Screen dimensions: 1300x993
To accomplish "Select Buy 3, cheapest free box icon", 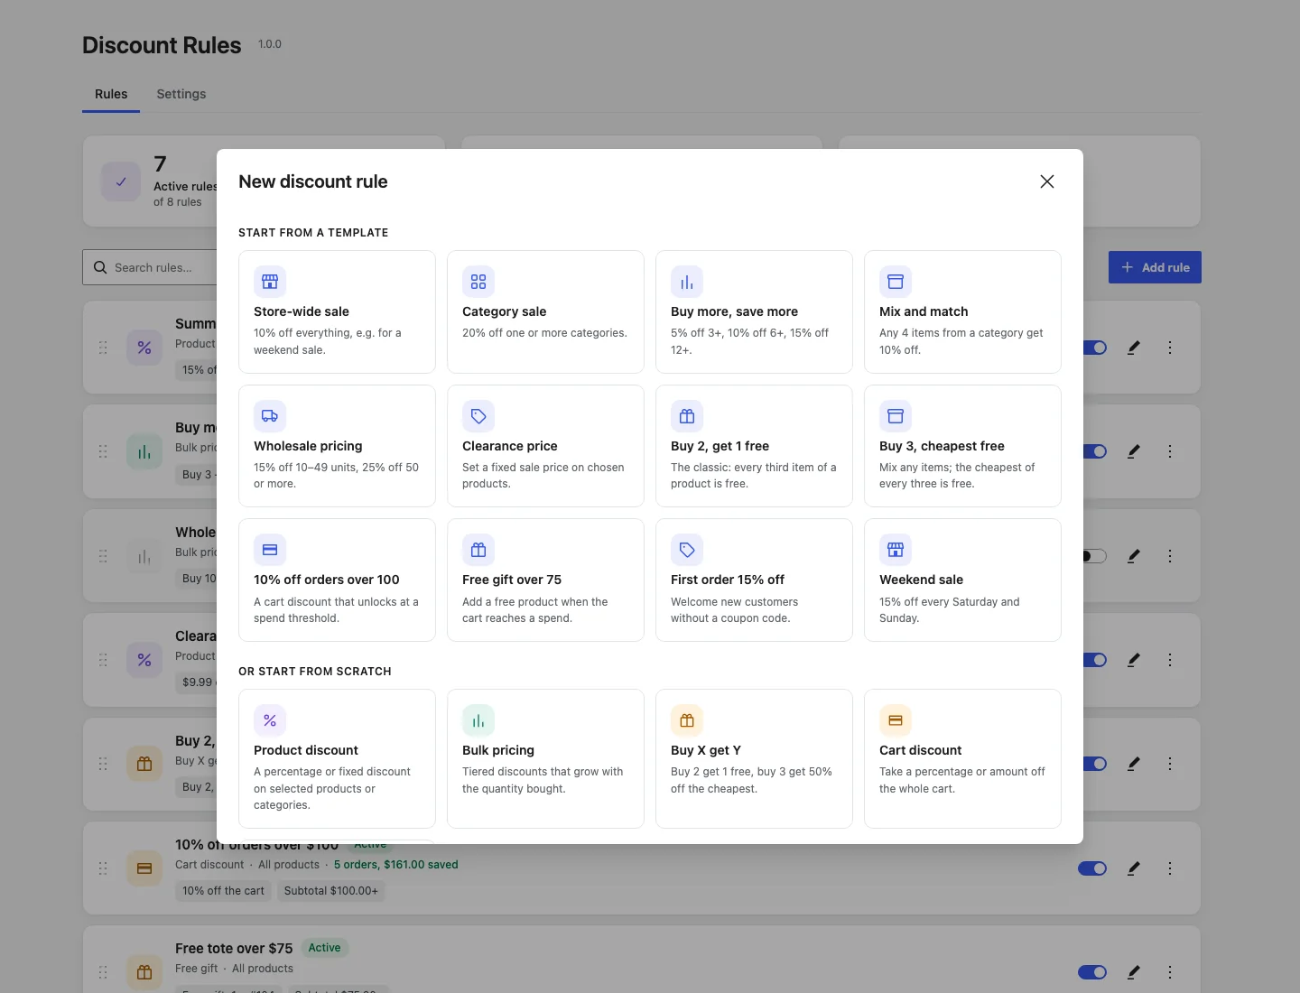I will click(x=896, y=416).
